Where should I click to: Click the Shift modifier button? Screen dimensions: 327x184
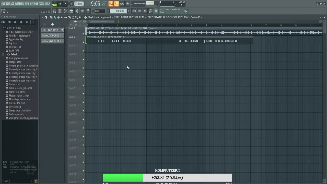[134, 11]
